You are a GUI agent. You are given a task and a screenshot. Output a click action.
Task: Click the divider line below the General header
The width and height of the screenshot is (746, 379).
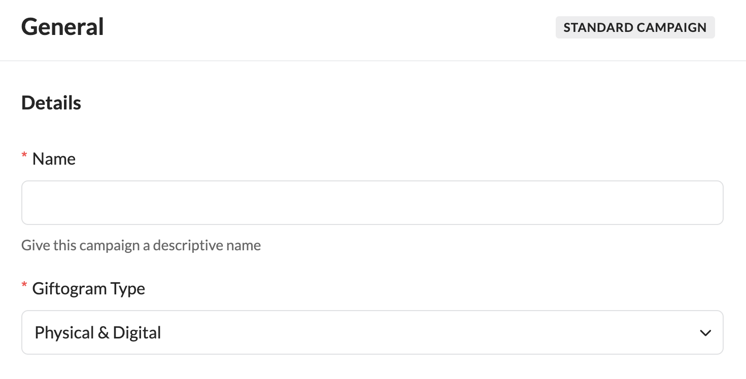coord(373,61)
